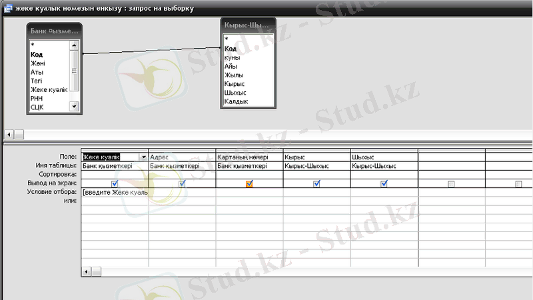Click the или row label
Image resolution: width=533 pixels, height=300 pixels.
click(x=71, y=201)
